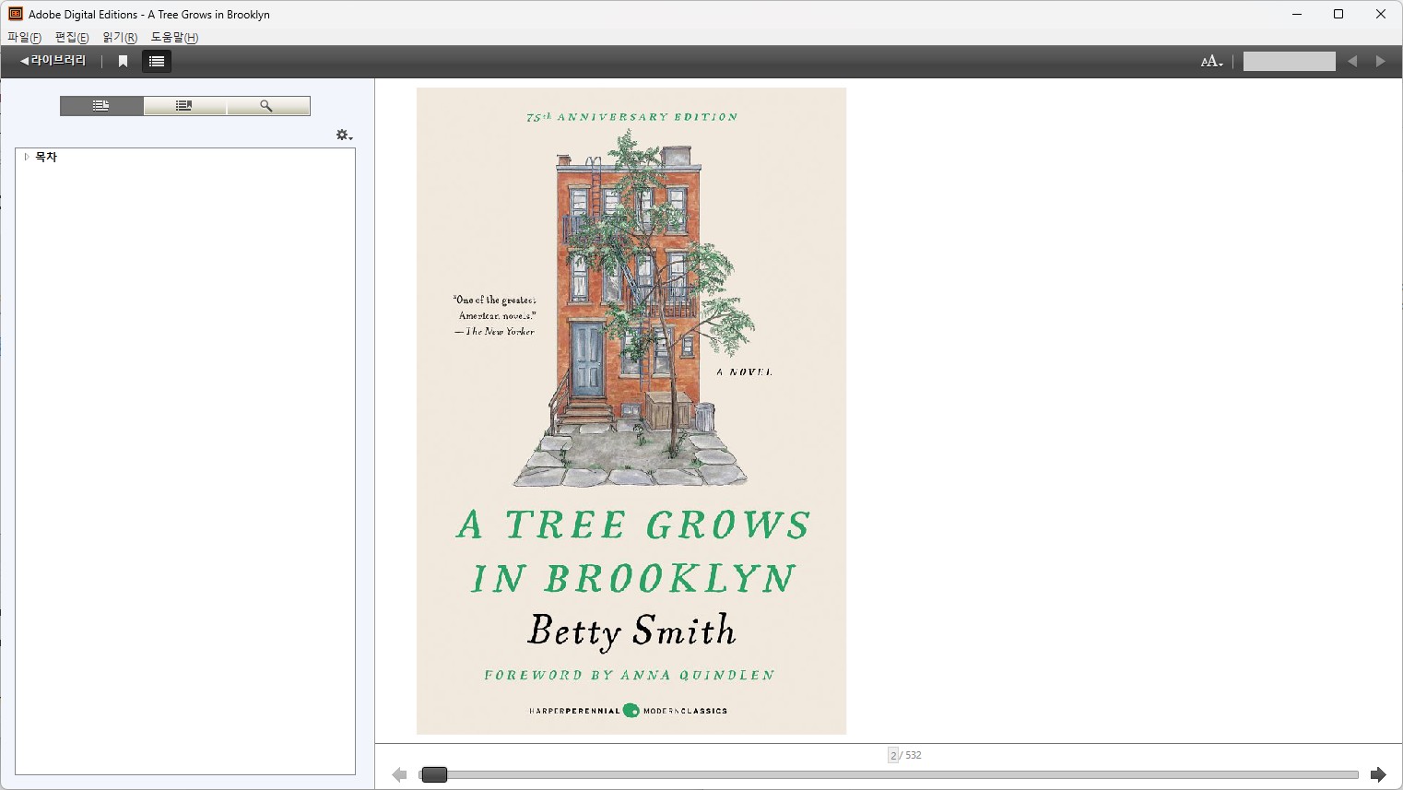Viewport: 1403px width, 790px height.
Task: Open the 읽기(R) menu
Action: coord(120,38)
